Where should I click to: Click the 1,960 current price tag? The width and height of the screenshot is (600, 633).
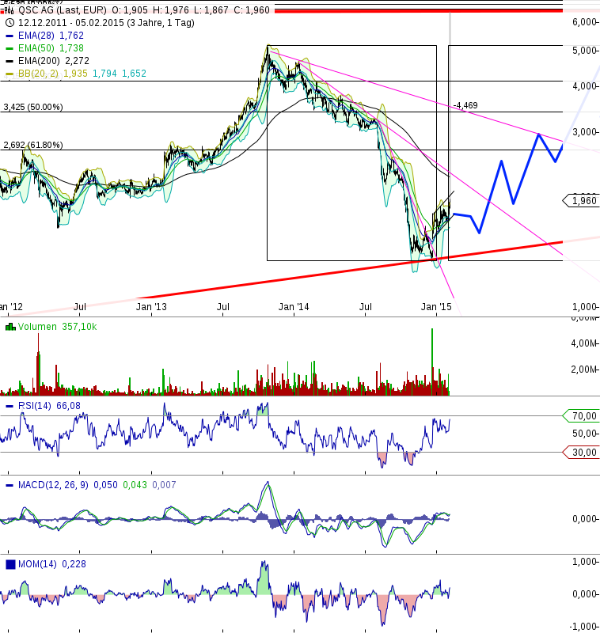(x=581, y=201)
